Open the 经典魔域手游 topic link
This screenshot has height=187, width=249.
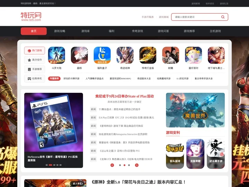point(164,79)
